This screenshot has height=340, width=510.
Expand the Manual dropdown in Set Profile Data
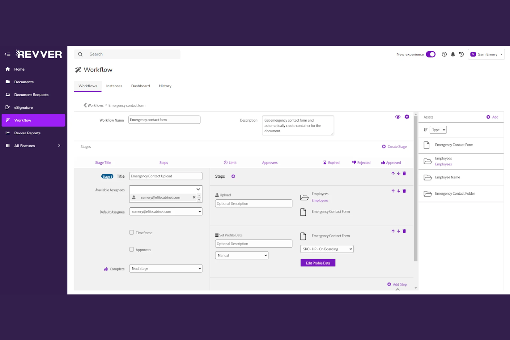pyautogui.click(x=241, y=255)
